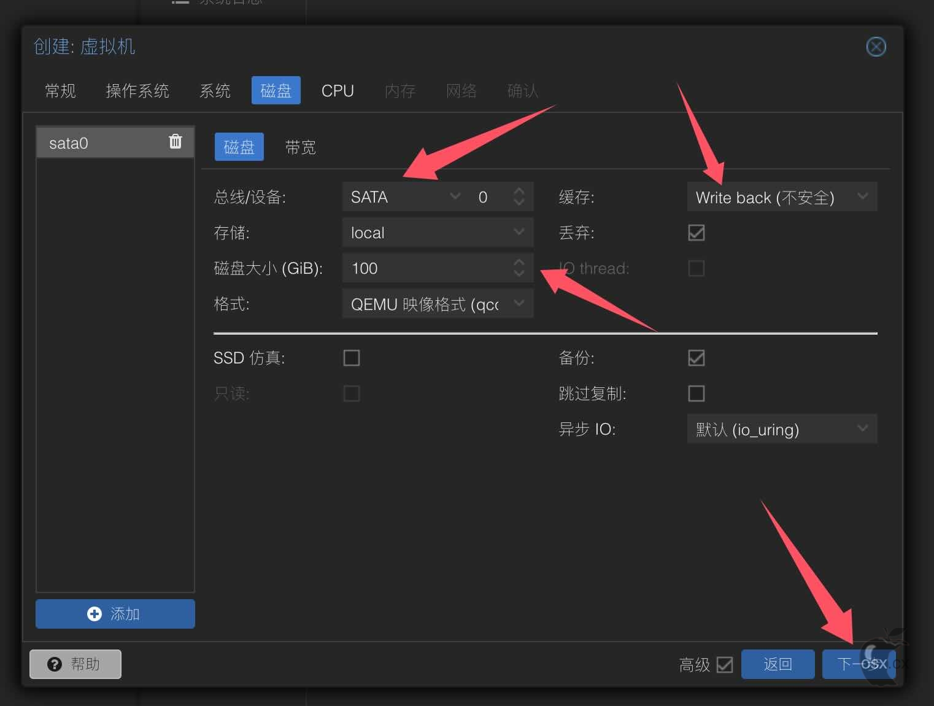This screenshot has height=706, width=934.
Task: Toggle the 丢弃 discard checkbox
Action: [697, 233]
